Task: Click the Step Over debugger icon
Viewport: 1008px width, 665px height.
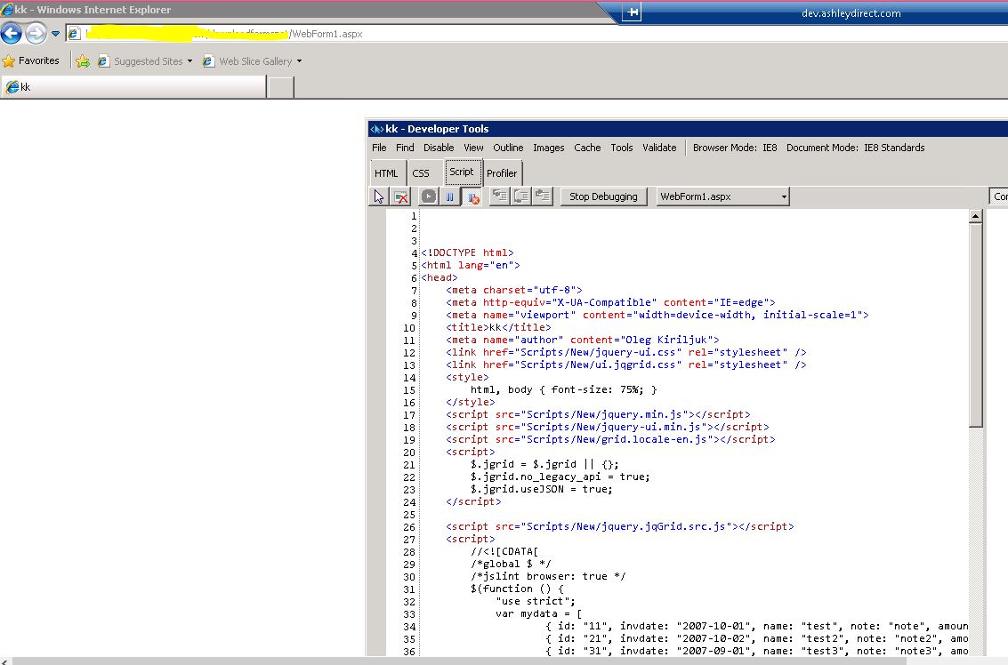Action: click(x=520, y=196)
